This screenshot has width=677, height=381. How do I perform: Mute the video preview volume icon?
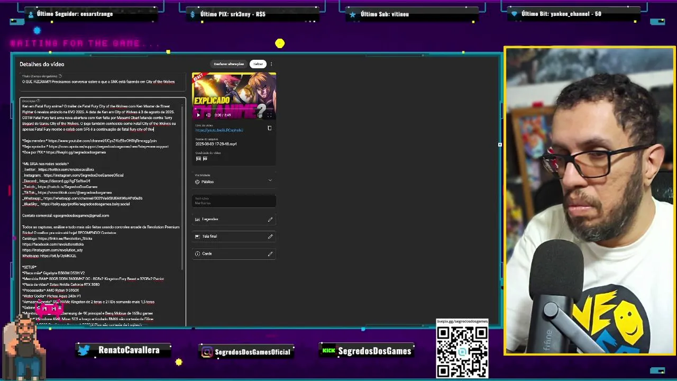[x=208, y=115]
